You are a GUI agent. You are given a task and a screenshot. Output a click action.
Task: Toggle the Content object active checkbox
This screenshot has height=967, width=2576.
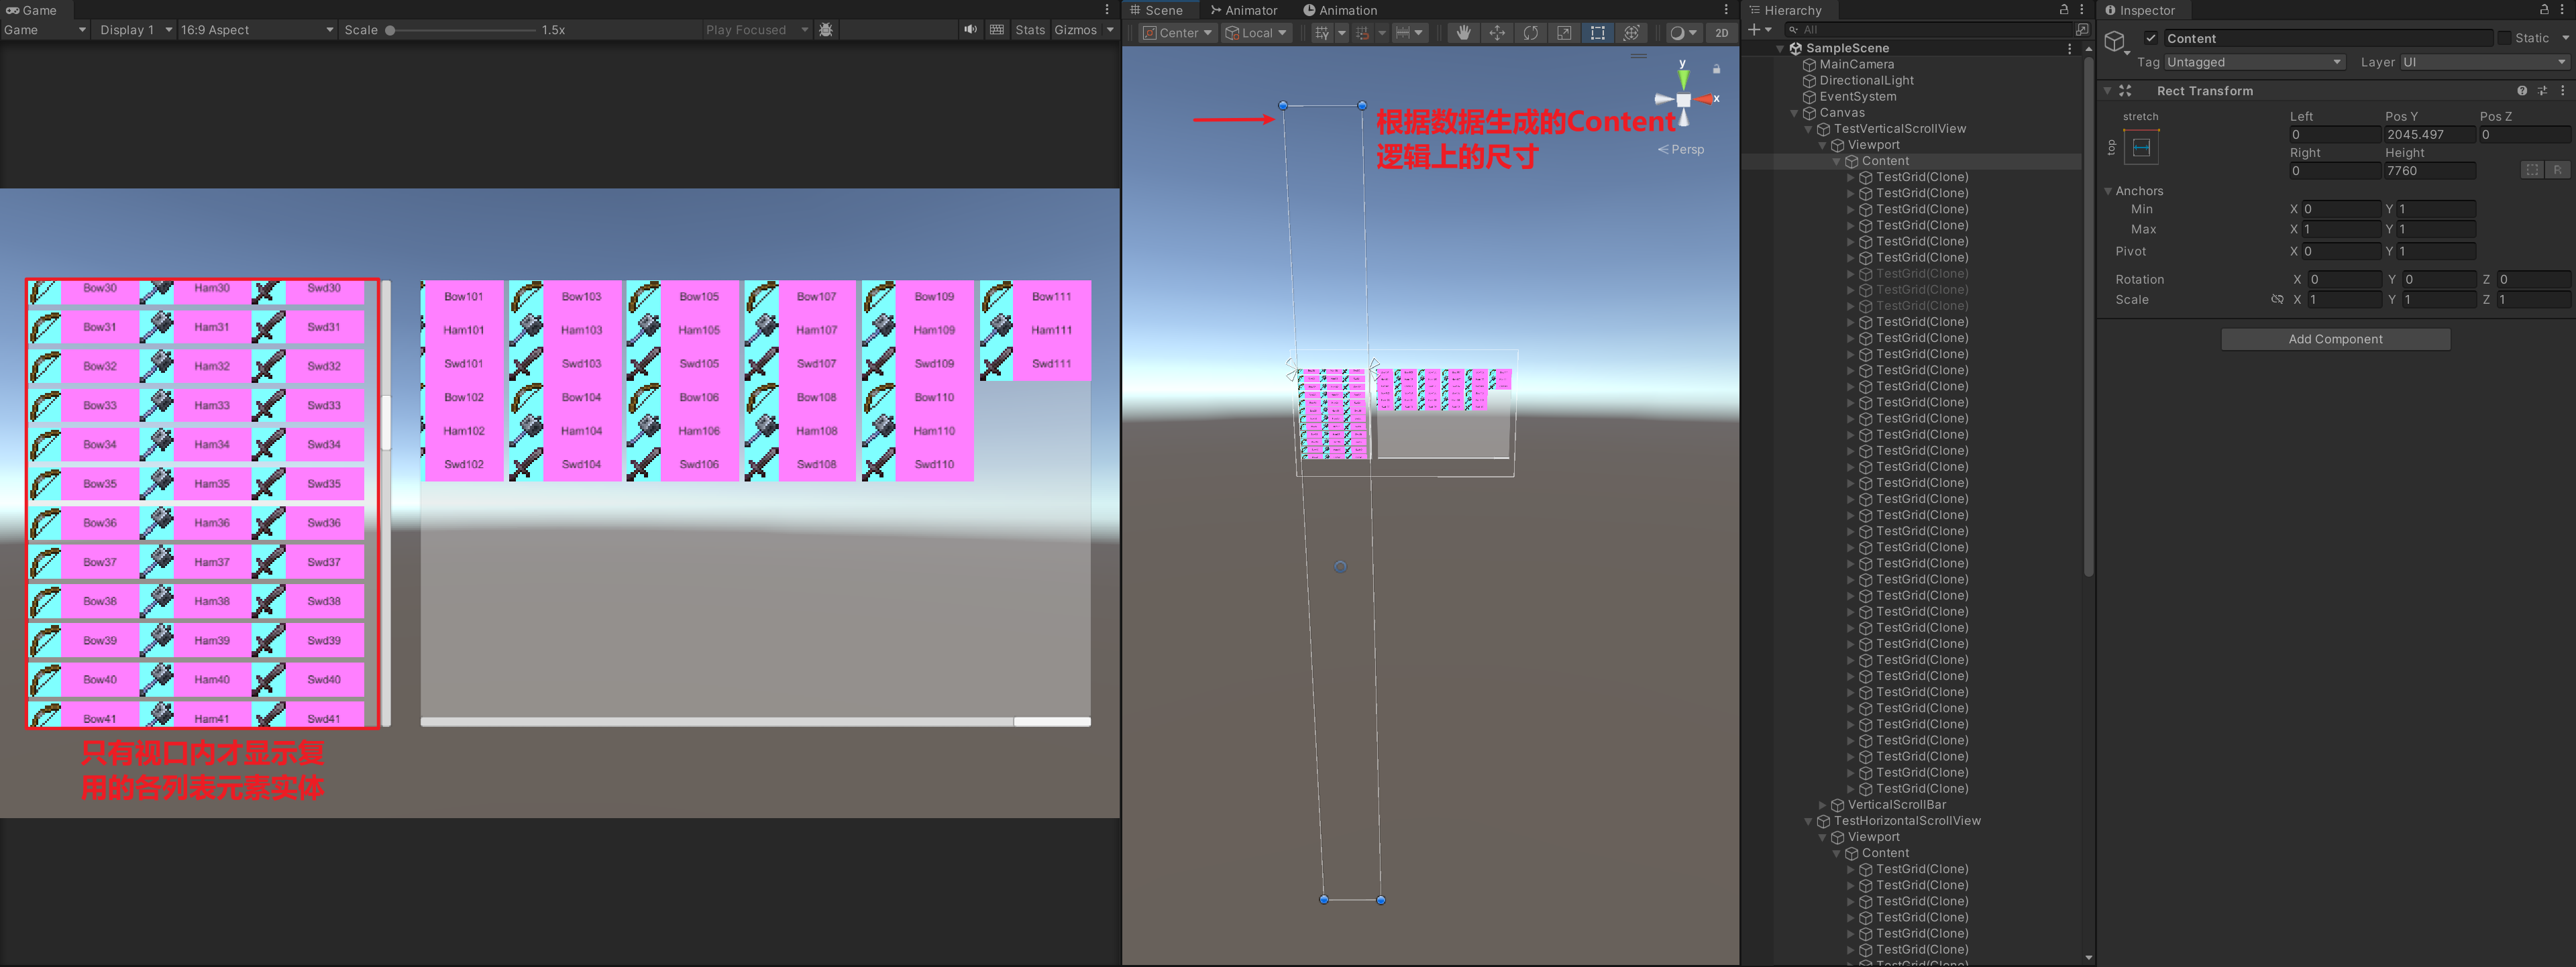click(x=2150, y=38)
